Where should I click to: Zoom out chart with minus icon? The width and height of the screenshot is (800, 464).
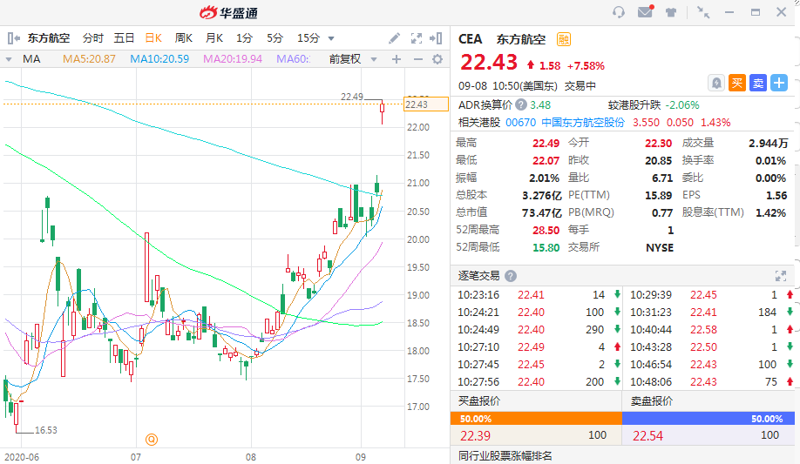(x=417, y=59)
